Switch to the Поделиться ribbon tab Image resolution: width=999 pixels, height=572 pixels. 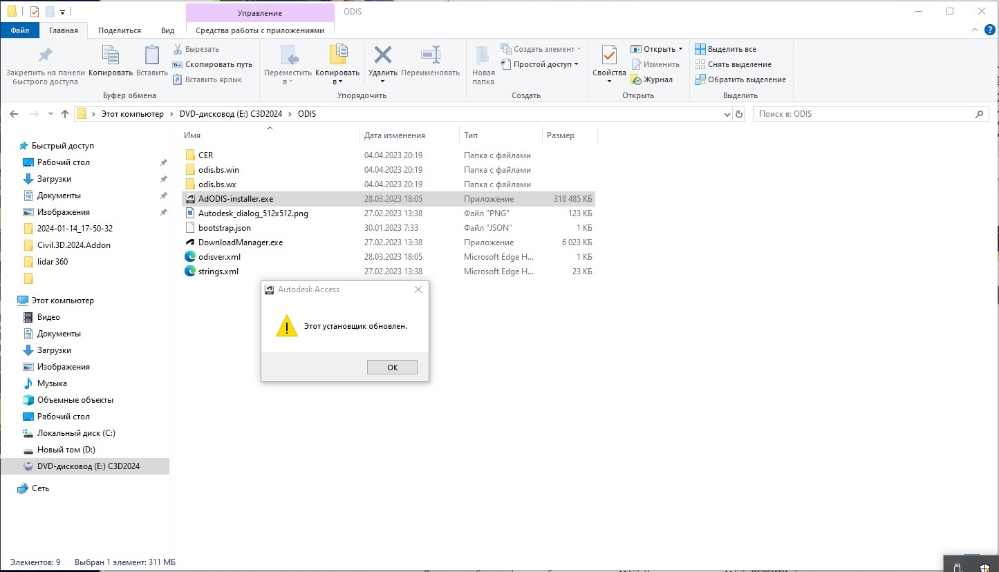[120, 30]
